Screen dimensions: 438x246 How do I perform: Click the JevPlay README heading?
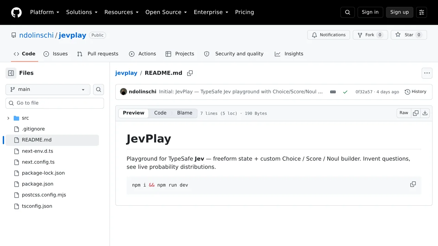point(149,139)
